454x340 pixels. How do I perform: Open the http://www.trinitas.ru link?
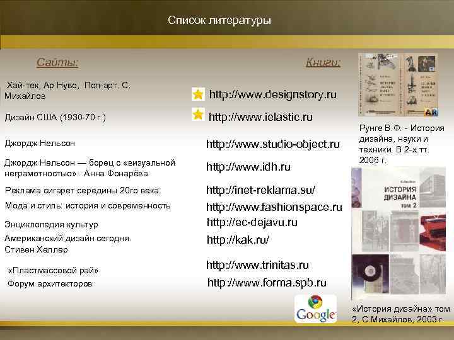[x=257, y=265]
